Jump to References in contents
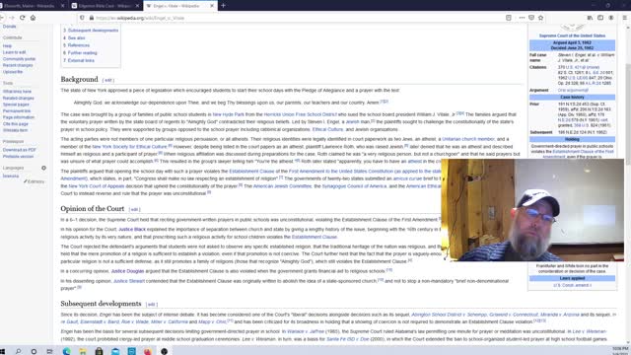Viewport: 631px width, 355px height. click(79, 45)
